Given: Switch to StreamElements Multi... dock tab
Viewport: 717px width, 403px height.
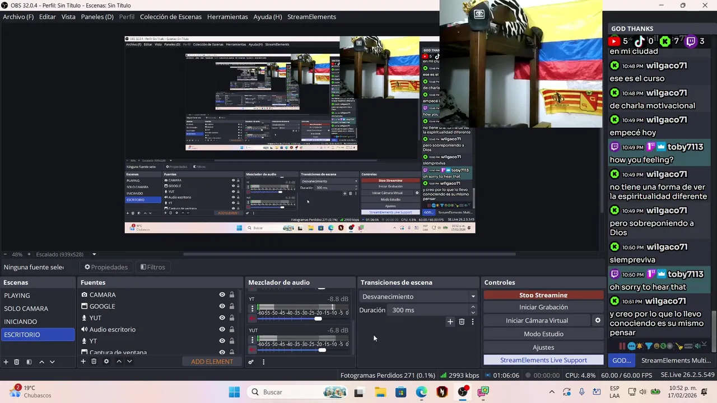Looking at the screenshot, I should [676, 360].
